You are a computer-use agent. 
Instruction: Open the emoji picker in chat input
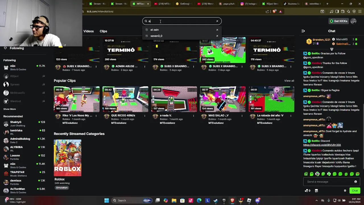click(x=355, y=182)
